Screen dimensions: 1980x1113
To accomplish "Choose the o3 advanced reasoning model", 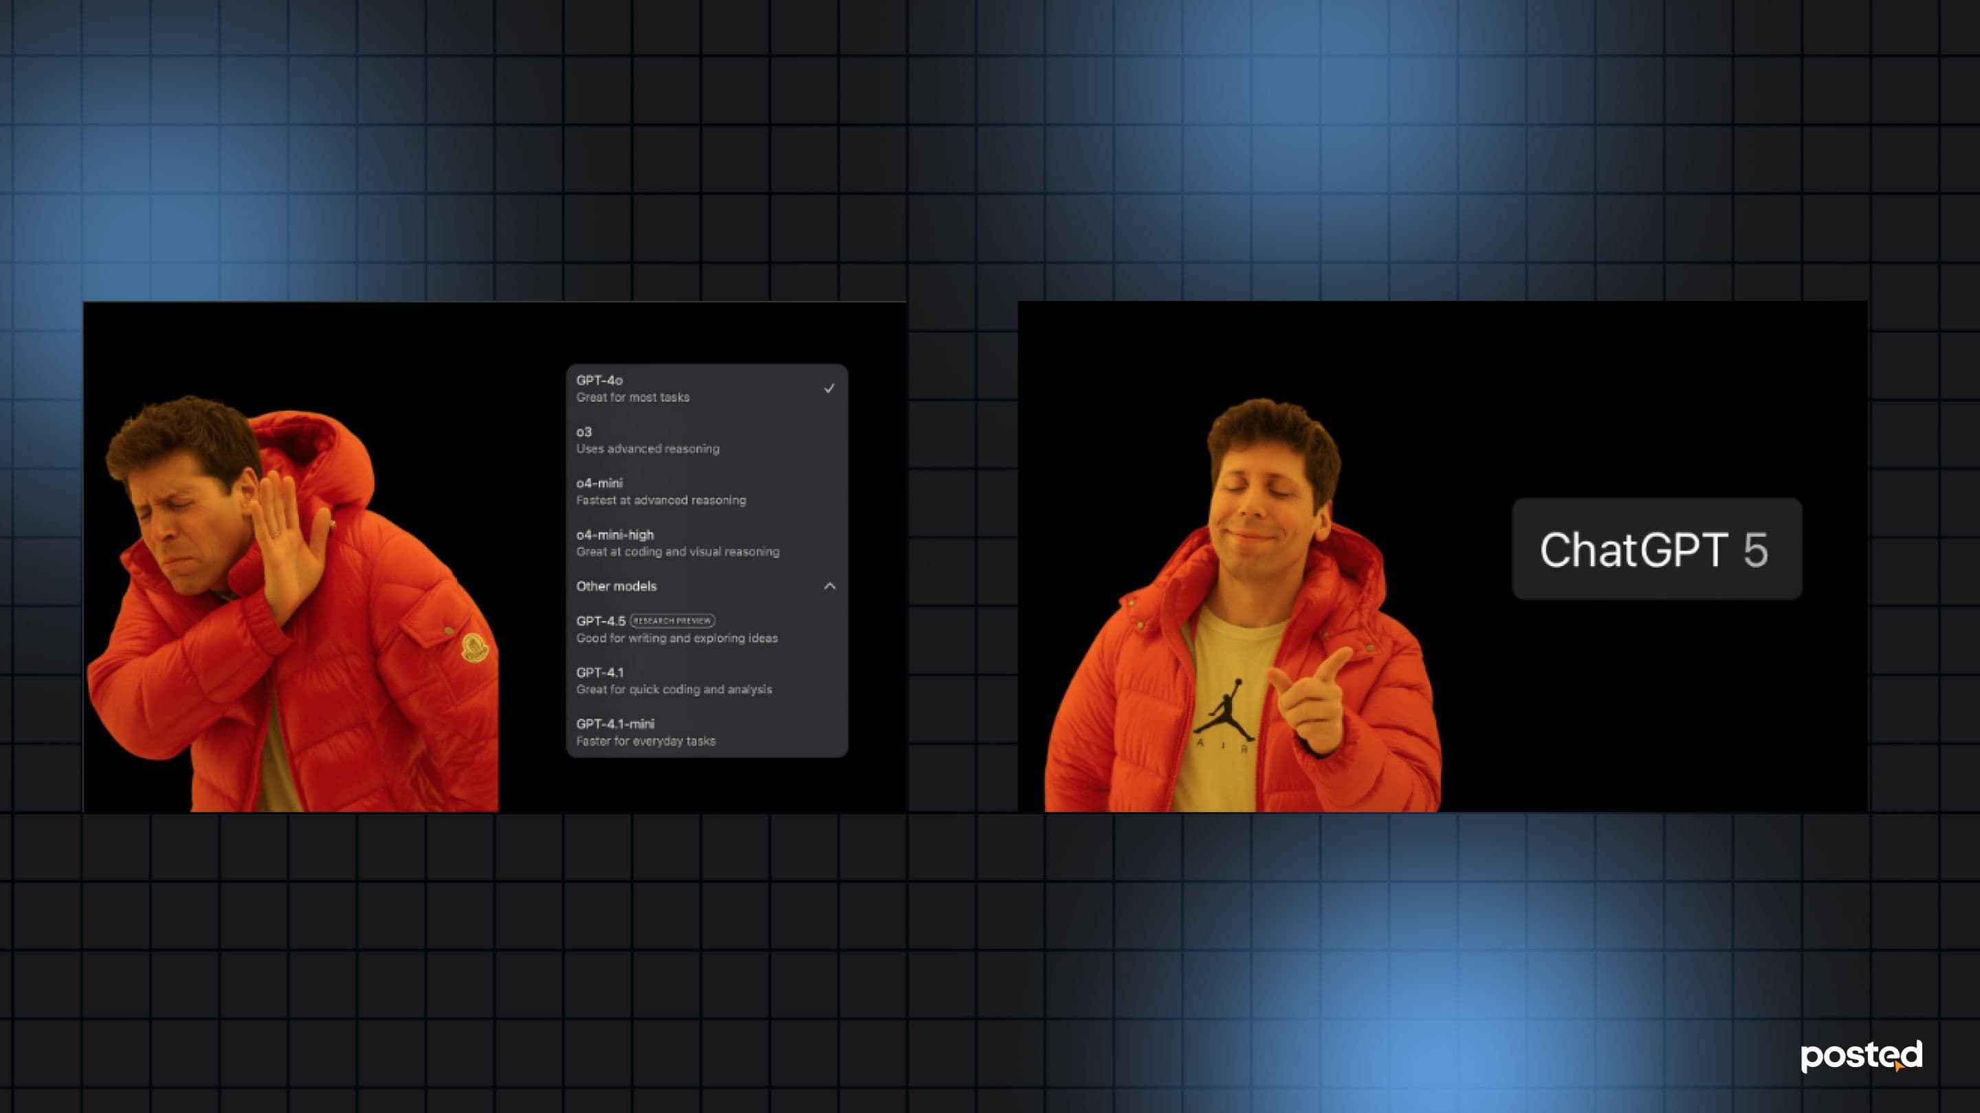I will point(647,440).
